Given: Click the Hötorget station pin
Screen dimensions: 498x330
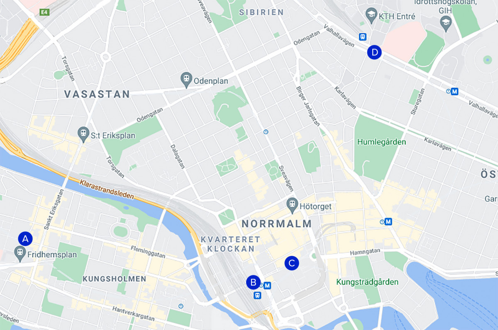Looking at the screenshot, I should point(293,204).
